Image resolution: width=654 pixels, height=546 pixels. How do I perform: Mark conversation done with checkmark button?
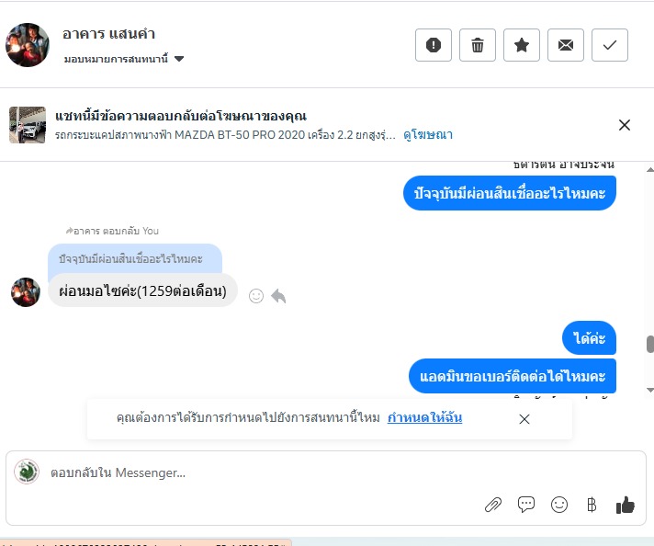pos(610,45)
